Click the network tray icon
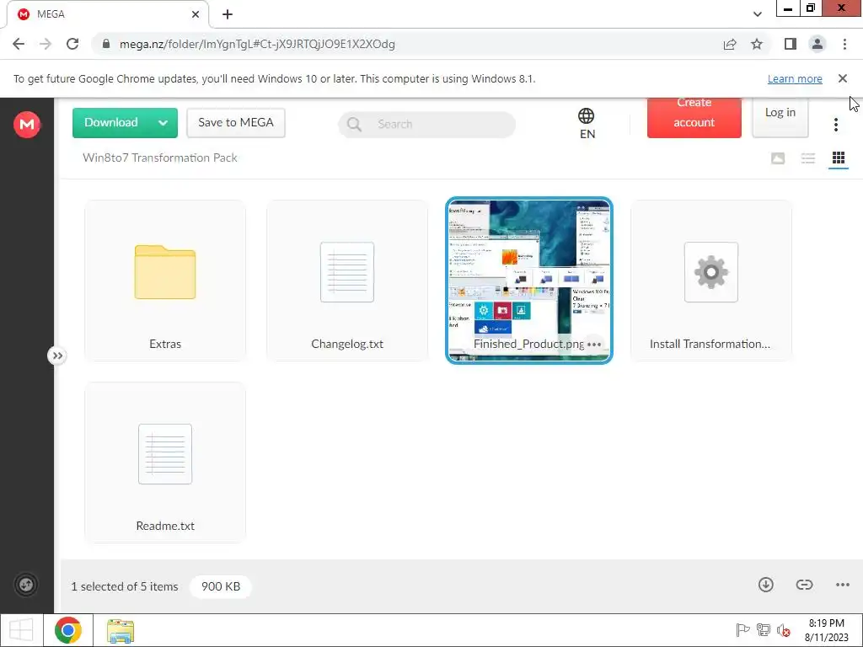Viewport: 863px width, 647px height. pyautogui.click(x=764, y=630)
